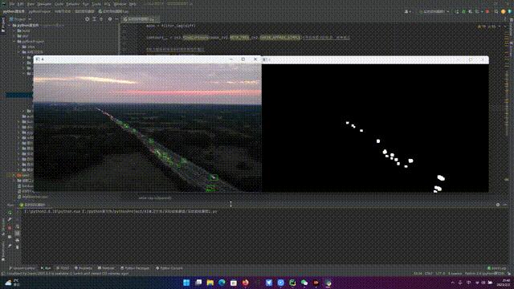This screenshot has width=514, height=289.
Task: Collapse the pythonProject folder node
Action: 14,42
